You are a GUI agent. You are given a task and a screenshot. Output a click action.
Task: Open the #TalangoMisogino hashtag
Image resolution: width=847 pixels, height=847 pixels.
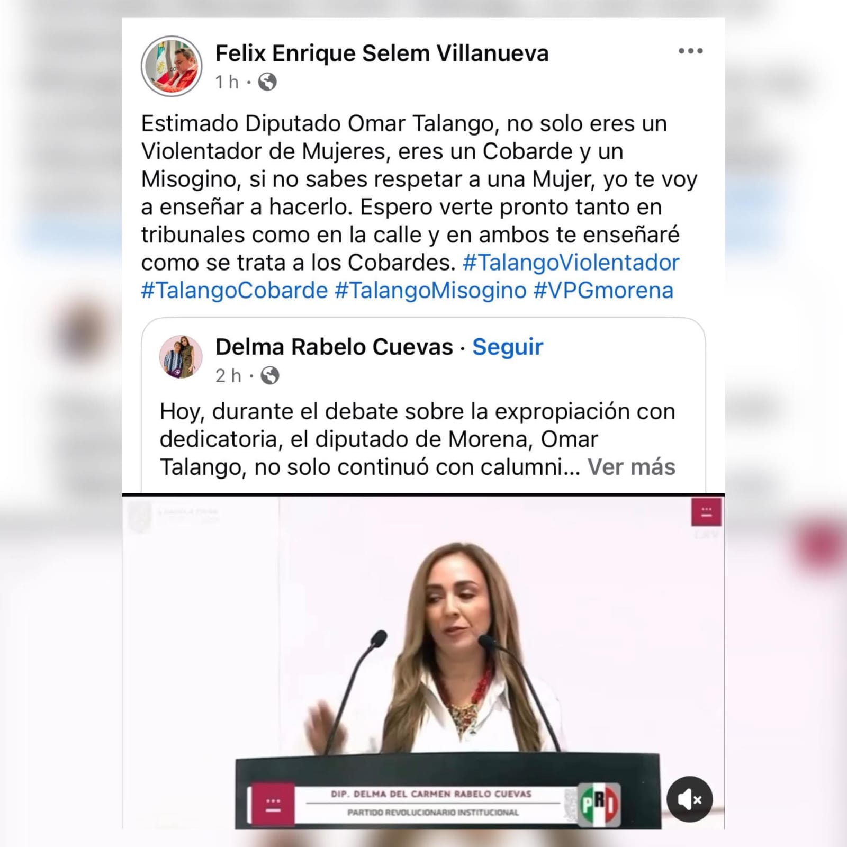[431, 291]
